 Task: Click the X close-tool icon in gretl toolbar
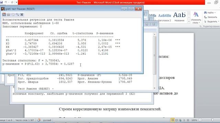pos(22,14)
